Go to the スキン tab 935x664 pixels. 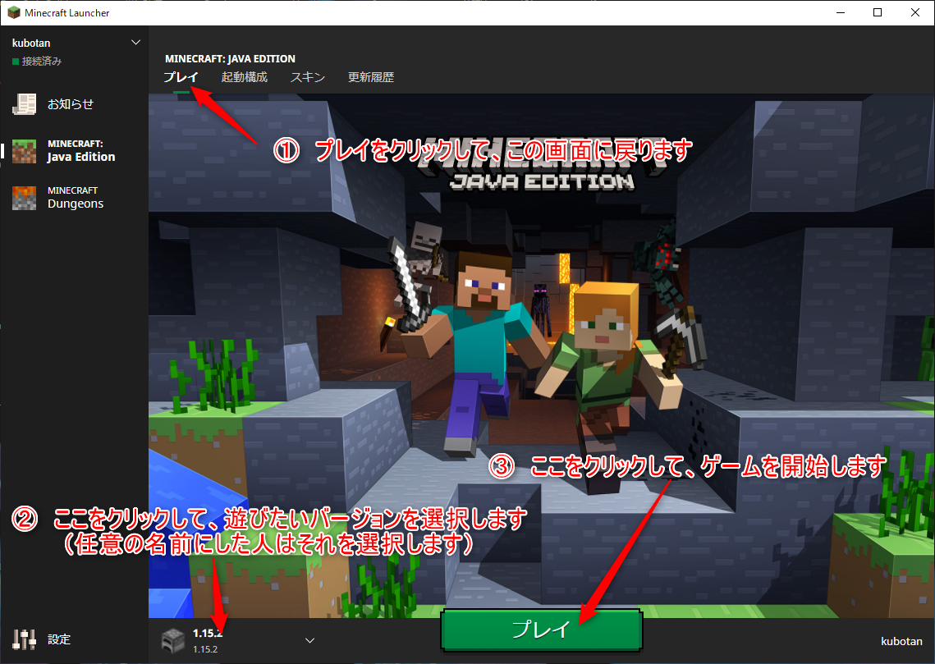[x=308, y=77]
